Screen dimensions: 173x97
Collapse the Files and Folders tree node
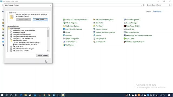14,29
